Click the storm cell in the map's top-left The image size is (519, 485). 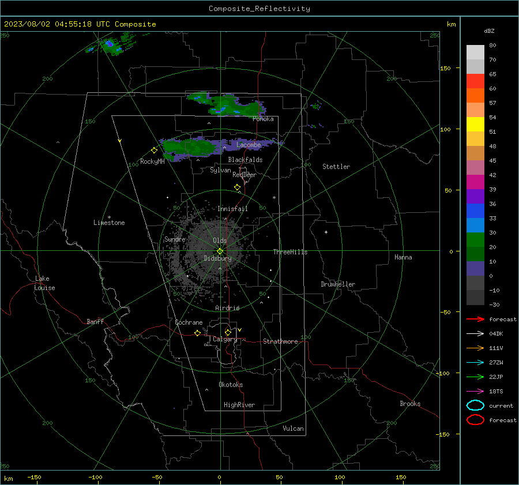[111, 46]
